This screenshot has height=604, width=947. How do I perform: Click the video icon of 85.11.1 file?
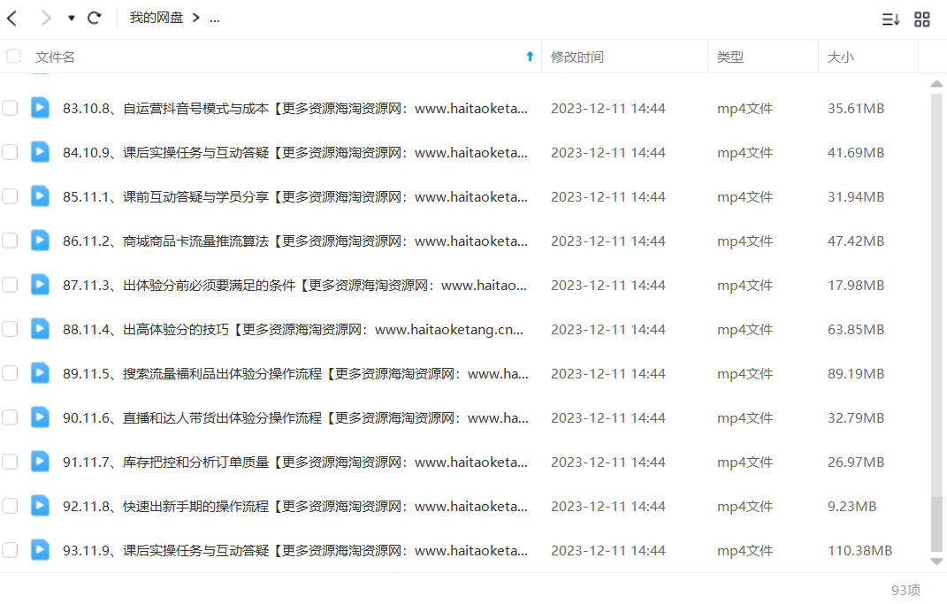point(40,195)
